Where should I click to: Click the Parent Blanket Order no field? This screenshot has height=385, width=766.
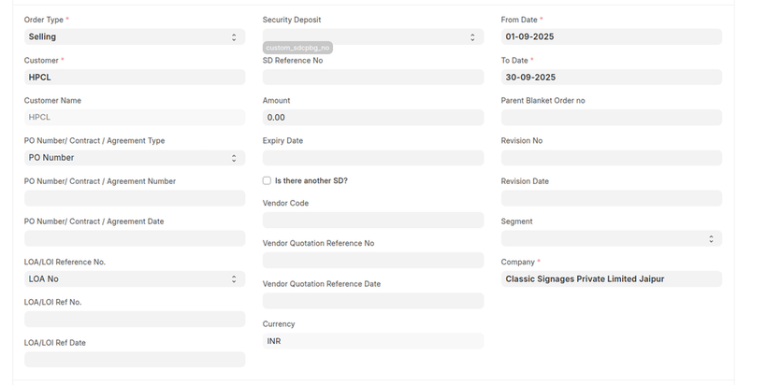[x=611, y=118]
